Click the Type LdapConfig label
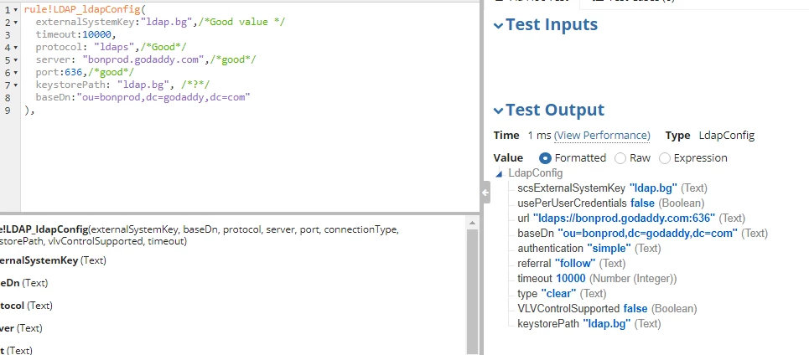This screenshot has width=809, height=355. [x=710, y=136]
